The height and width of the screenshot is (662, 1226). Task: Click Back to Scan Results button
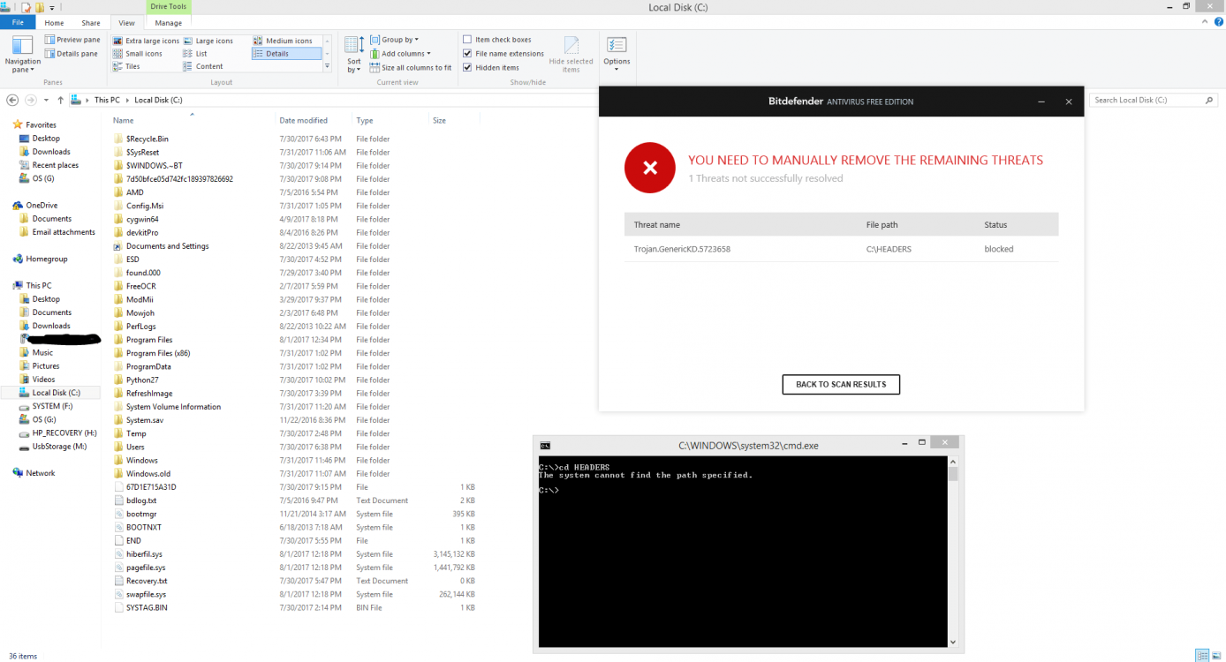(x=840, y=385)
